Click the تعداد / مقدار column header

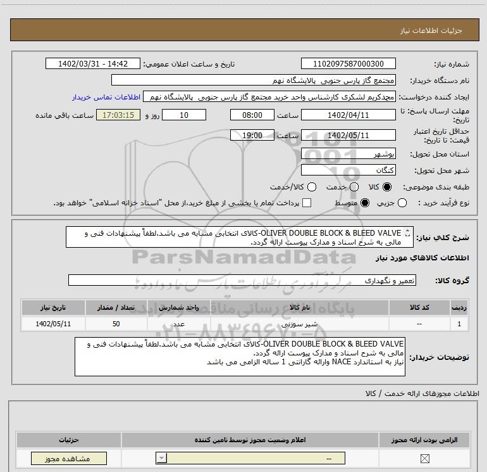point(116,307)
